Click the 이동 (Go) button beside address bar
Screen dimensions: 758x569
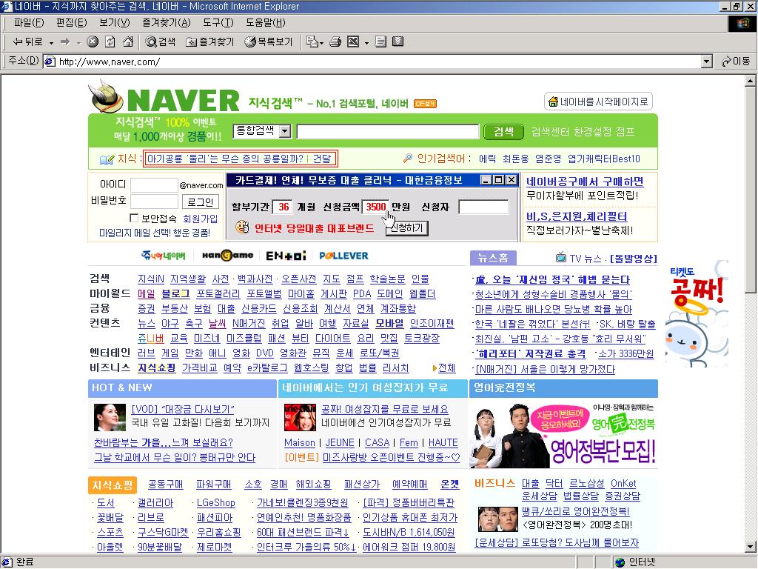coord(736,61)
